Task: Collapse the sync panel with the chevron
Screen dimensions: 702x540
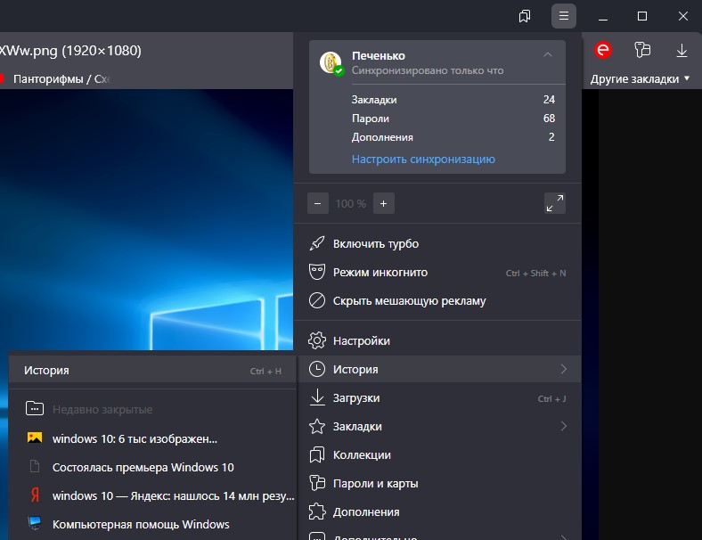Action: tap(548, 54)
